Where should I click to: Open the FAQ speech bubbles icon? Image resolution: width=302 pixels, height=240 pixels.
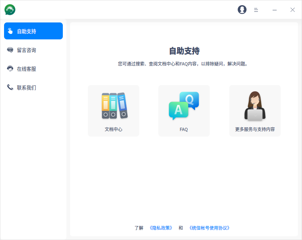[x=184, y=106]
